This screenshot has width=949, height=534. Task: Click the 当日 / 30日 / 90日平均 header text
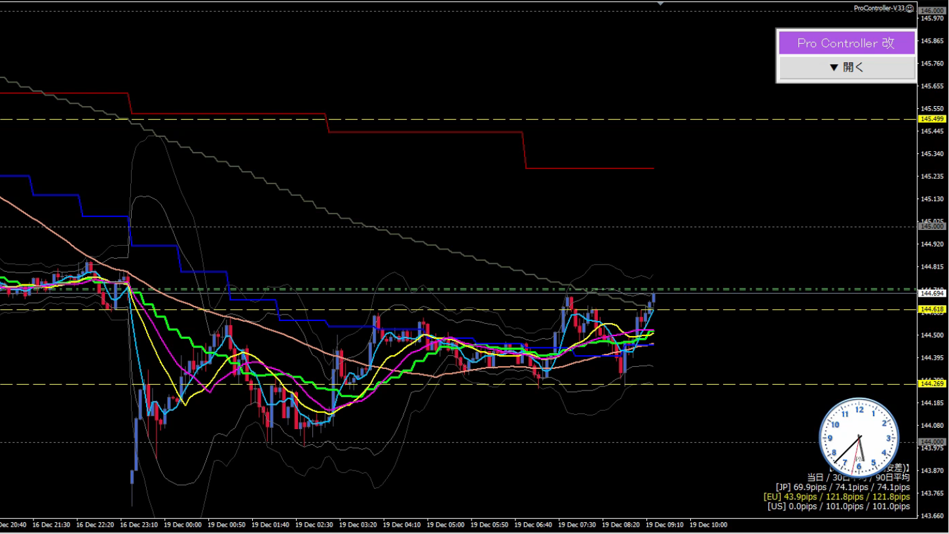(x=858, y=478)
